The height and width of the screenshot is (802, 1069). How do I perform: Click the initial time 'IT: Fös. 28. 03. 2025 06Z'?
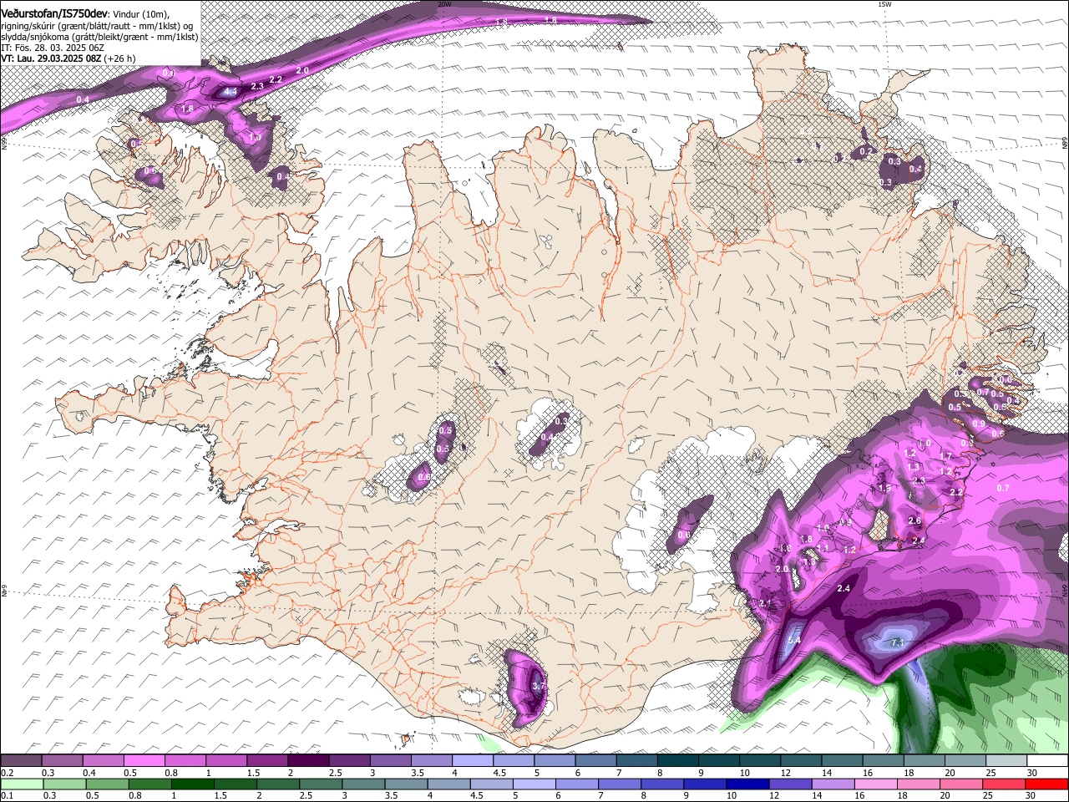click(52, 48)
